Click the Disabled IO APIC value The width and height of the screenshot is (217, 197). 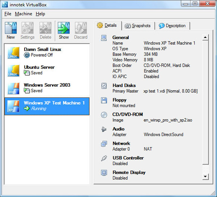pos(152,76)
